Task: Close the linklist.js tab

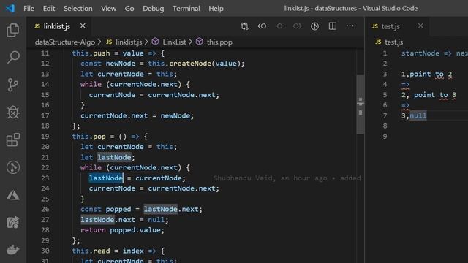Action: 83,26
